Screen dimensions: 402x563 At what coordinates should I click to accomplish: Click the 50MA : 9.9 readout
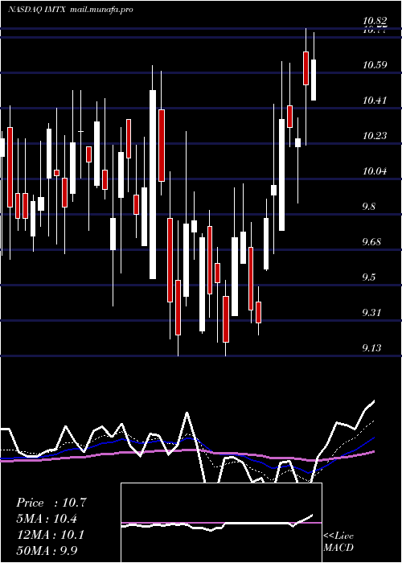coord(47,550)
